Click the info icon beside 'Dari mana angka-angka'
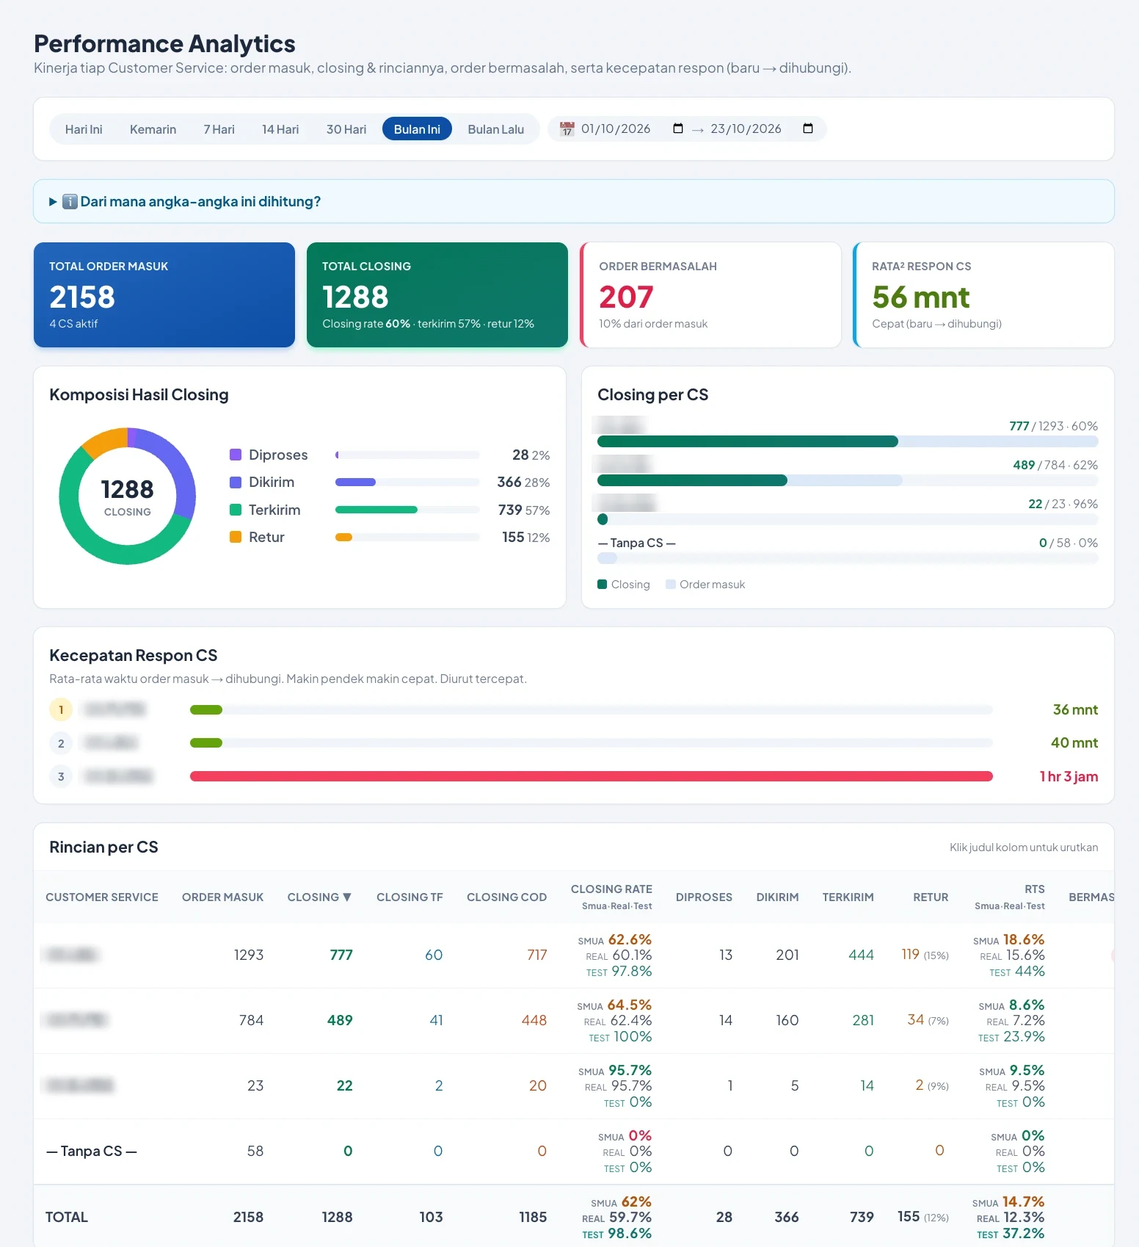 (x=70, y=201)
